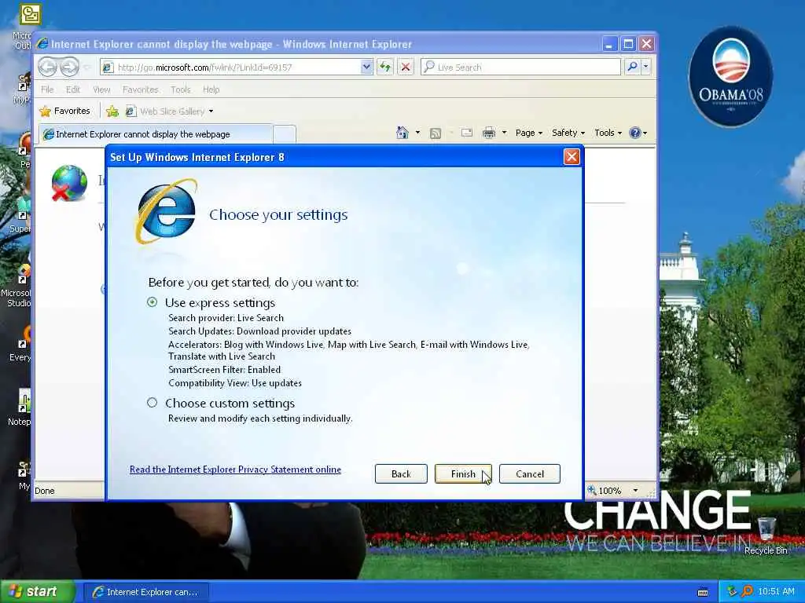Minimize the Internet Explorer window
This screenshot has height=603, width=805.
609,44
